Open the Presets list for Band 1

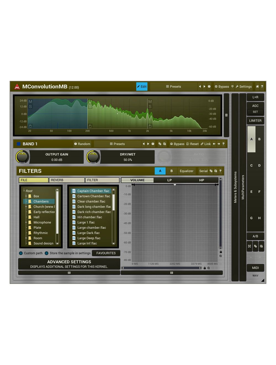[117, 144]
